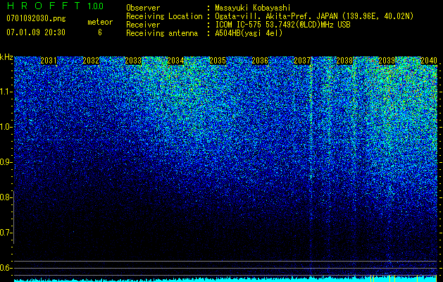The height and width of the screenshot is (282, 443).
Task: Click the 0.6 frequency axis label
Action: coord(6,268)
